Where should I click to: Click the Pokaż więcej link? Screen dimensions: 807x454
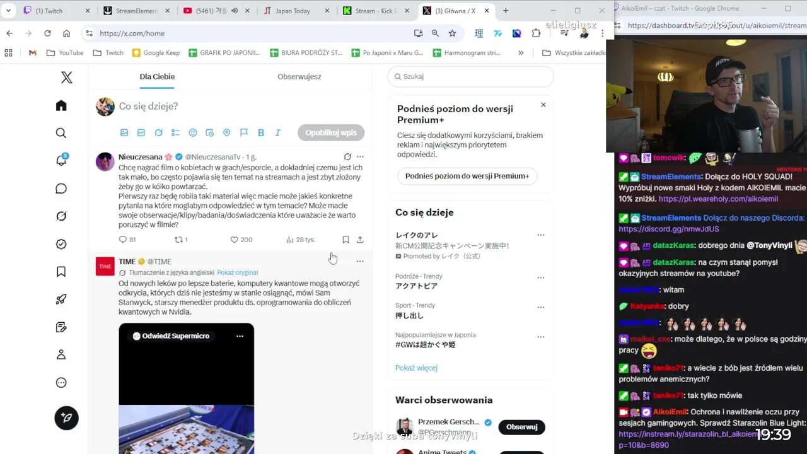(416, 368)
